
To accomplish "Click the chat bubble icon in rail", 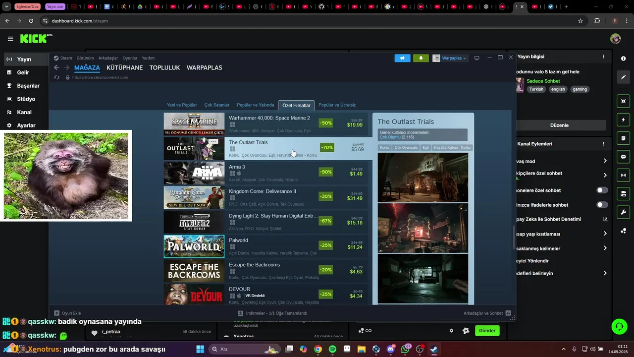I will click(x=623, y=157).
